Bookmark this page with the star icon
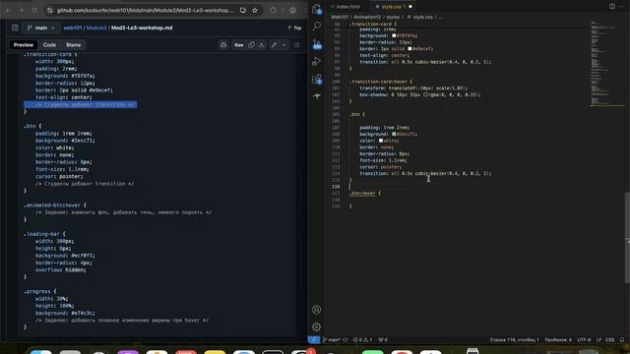 [x=255, y=11]
